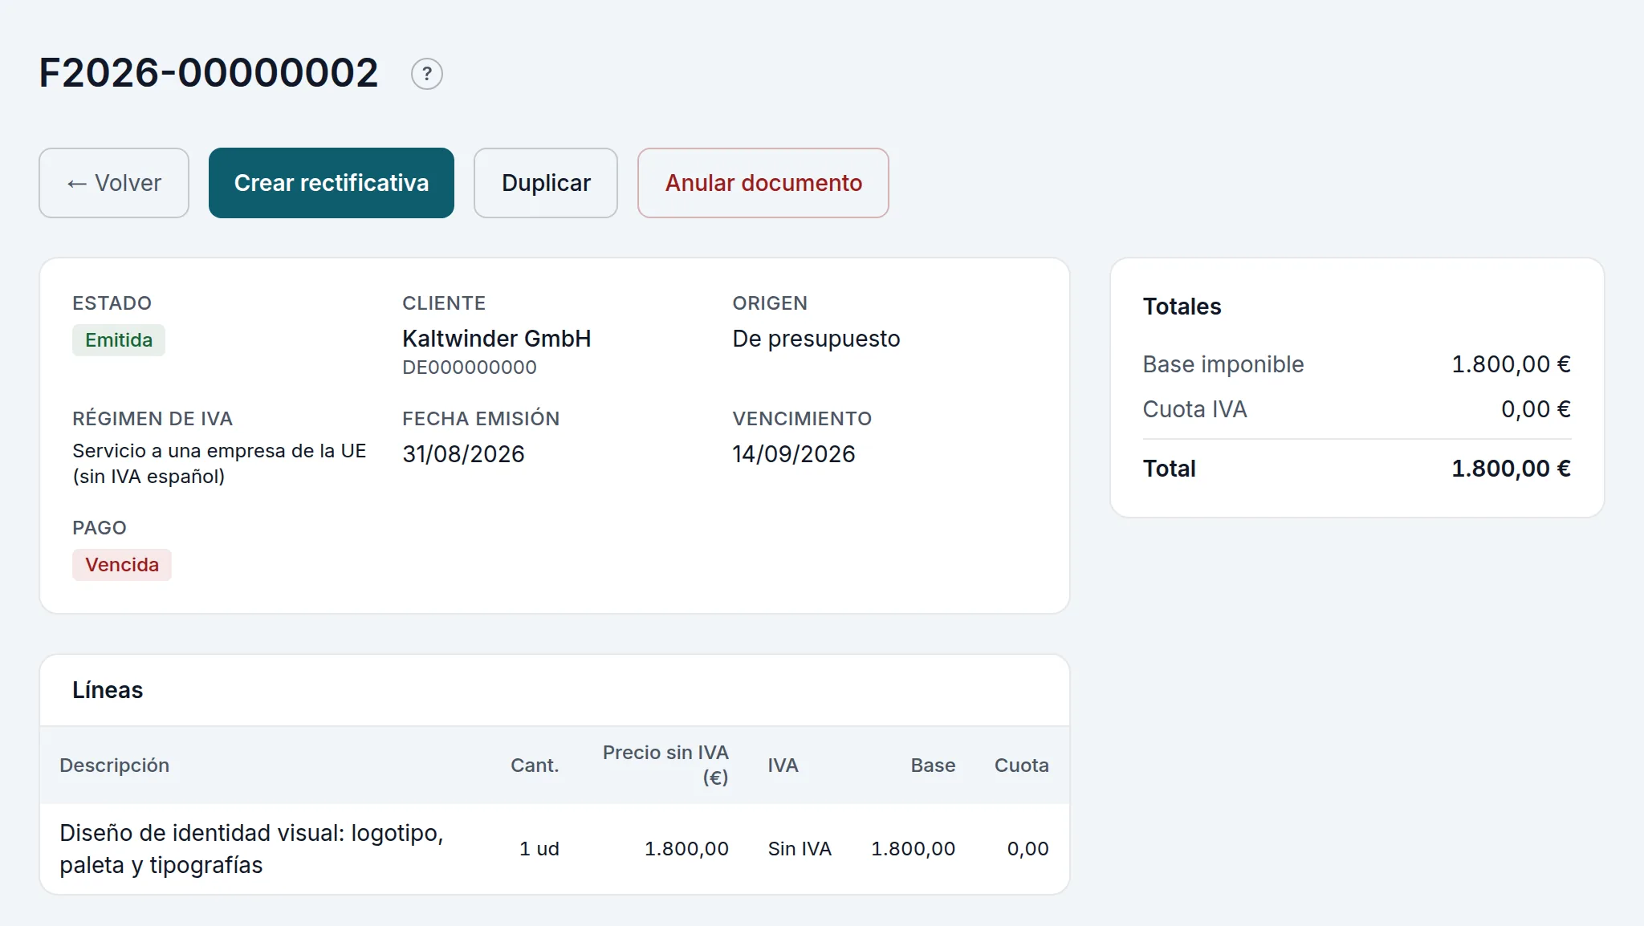Go back with the Volver button
Image resolution: width=1644 pixels, height=926 pixels.
[114, 183]
